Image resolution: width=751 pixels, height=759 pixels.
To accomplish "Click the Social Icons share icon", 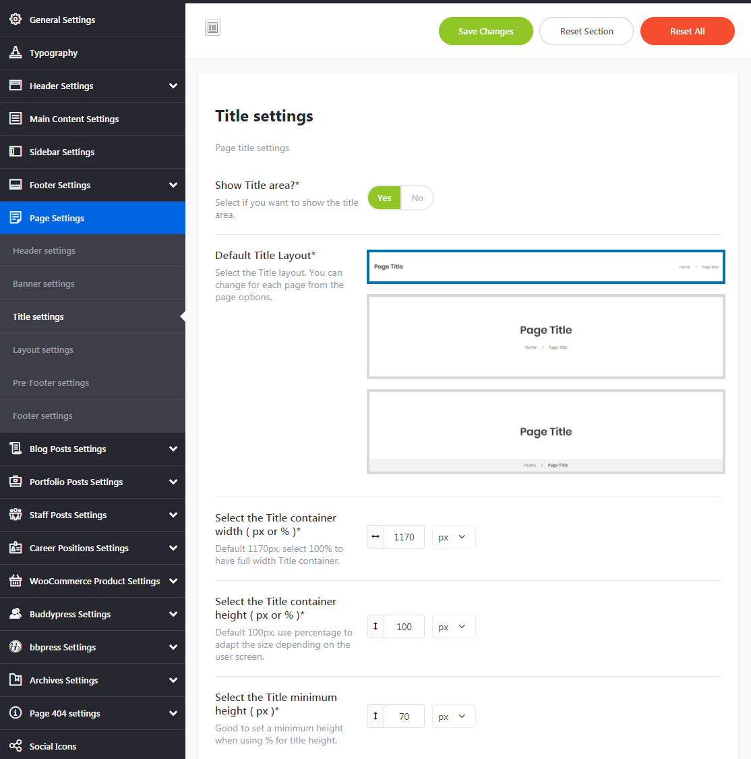I will coord(16,746).
